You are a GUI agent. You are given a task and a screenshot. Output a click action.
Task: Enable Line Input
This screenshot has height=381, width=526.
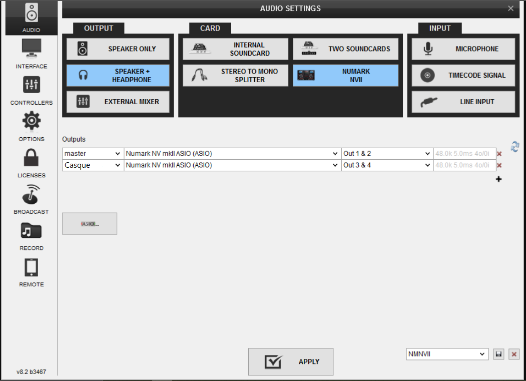pos(463,102)
